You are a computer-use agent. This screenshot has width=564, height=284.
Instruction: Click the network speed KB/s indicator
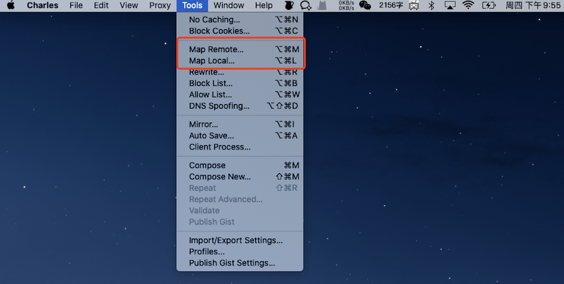(346, 5)
